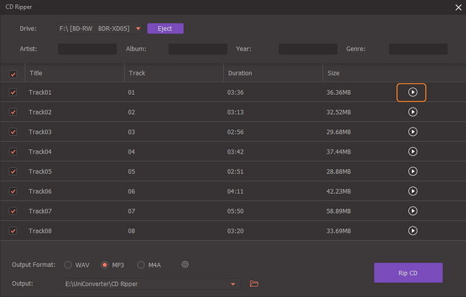
Task: Uncheck the Track06 checkbox
Action: [13, 191]
